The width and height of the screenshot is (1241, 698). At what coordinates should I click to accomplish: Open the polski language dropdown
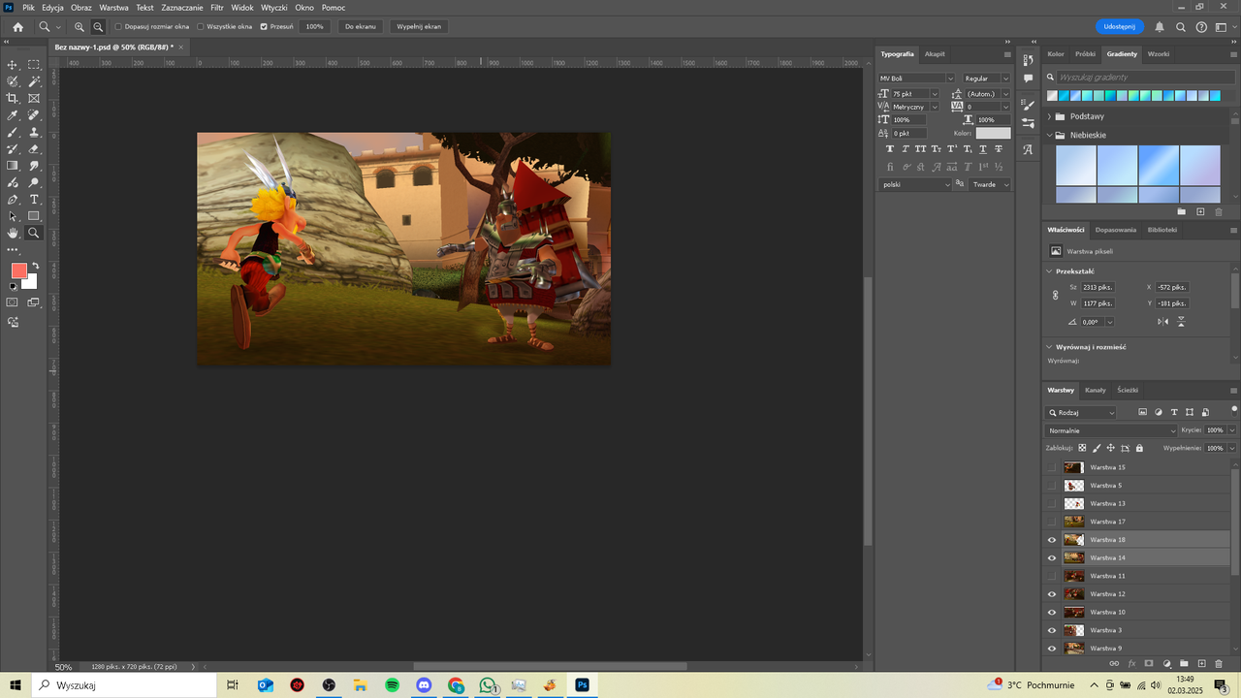click(916, 184)
